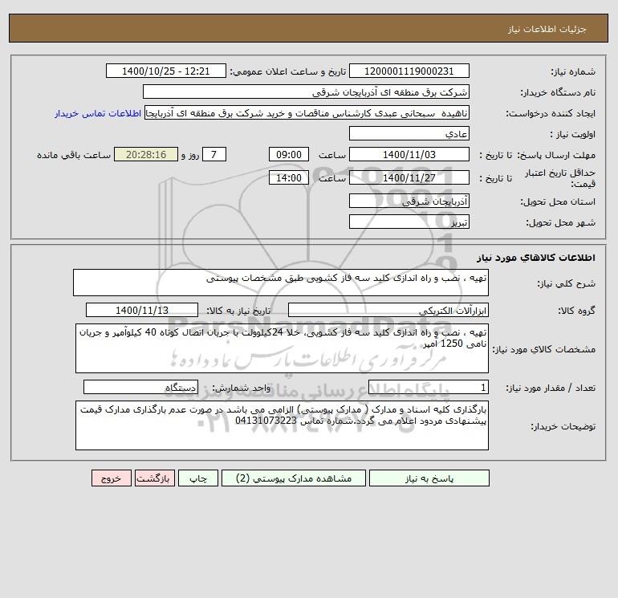Viewport: 618px width, 598px height.
Task: Click the announcement date field 1400/10/25 - 12:21
Action: (166, 71)
